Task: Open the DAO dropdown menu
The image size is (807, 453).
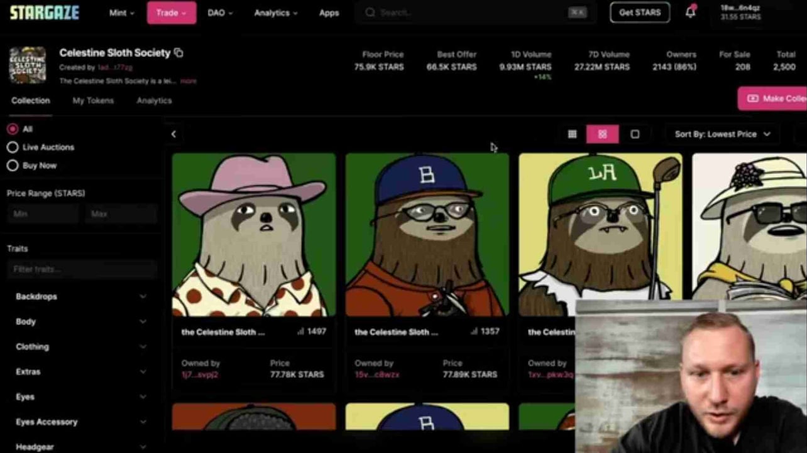Action: [x=220, y=13]
